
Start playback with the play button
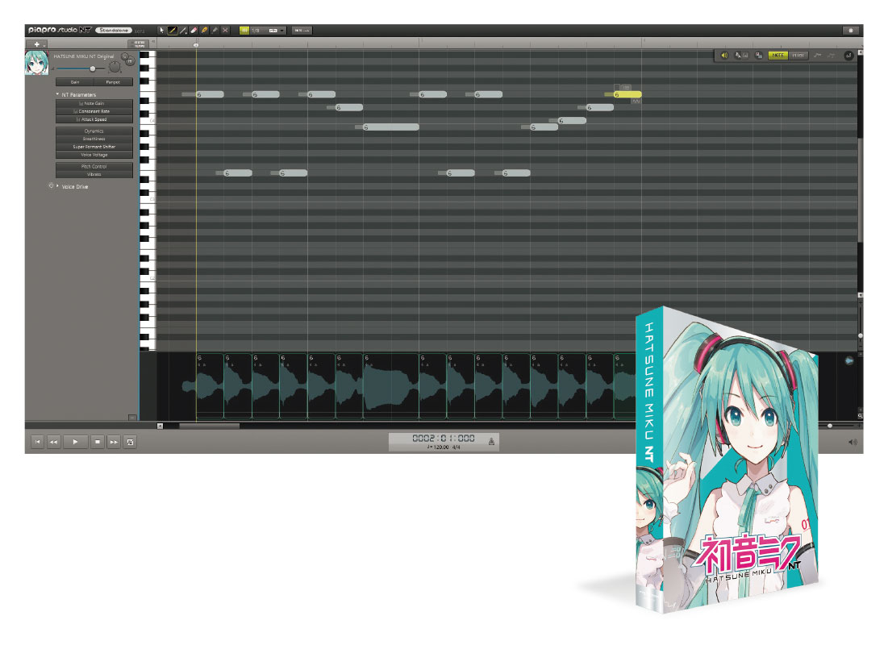75,442
